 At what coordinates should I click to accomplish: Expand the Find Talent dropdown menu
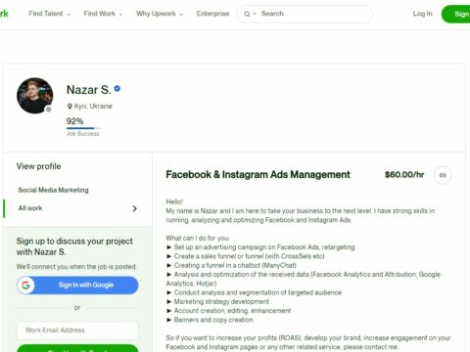click(49, 14)
